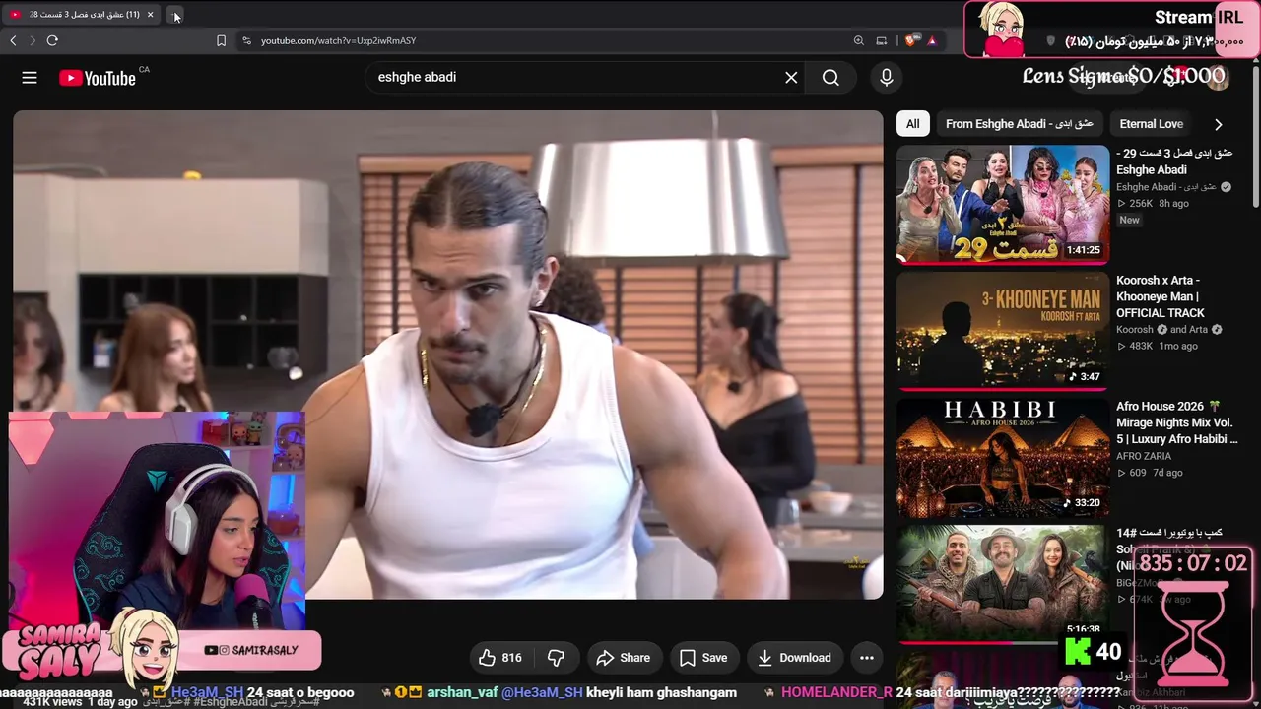Open the Eshghe Abadi episode 29 title
This screenshot has width=1261, height=709.
[1174, 161]
